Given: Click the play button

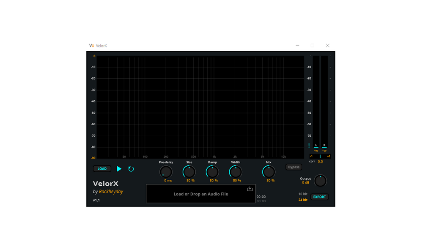Looking at the screenshot, I should click(119, 169).
